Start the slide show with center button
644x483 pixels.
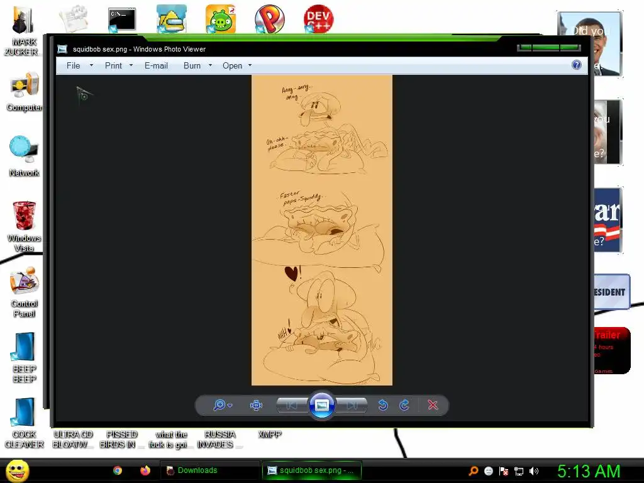[x=321, y=406]
